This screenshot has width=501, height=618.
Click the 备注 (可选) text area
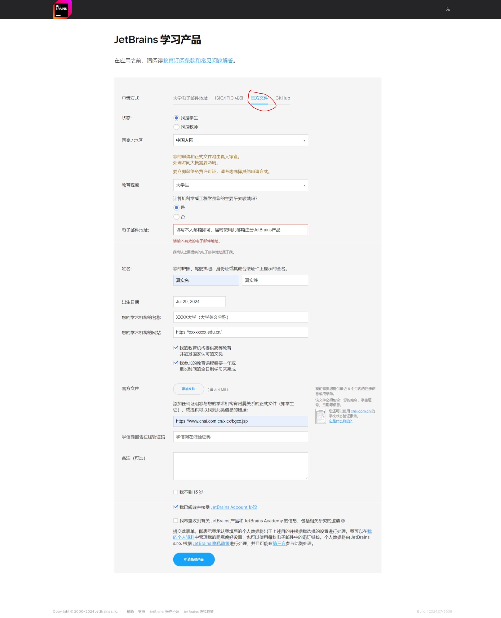240,466
